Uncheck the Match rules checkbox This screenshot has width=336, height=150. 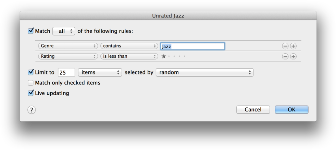click(31, 31)
